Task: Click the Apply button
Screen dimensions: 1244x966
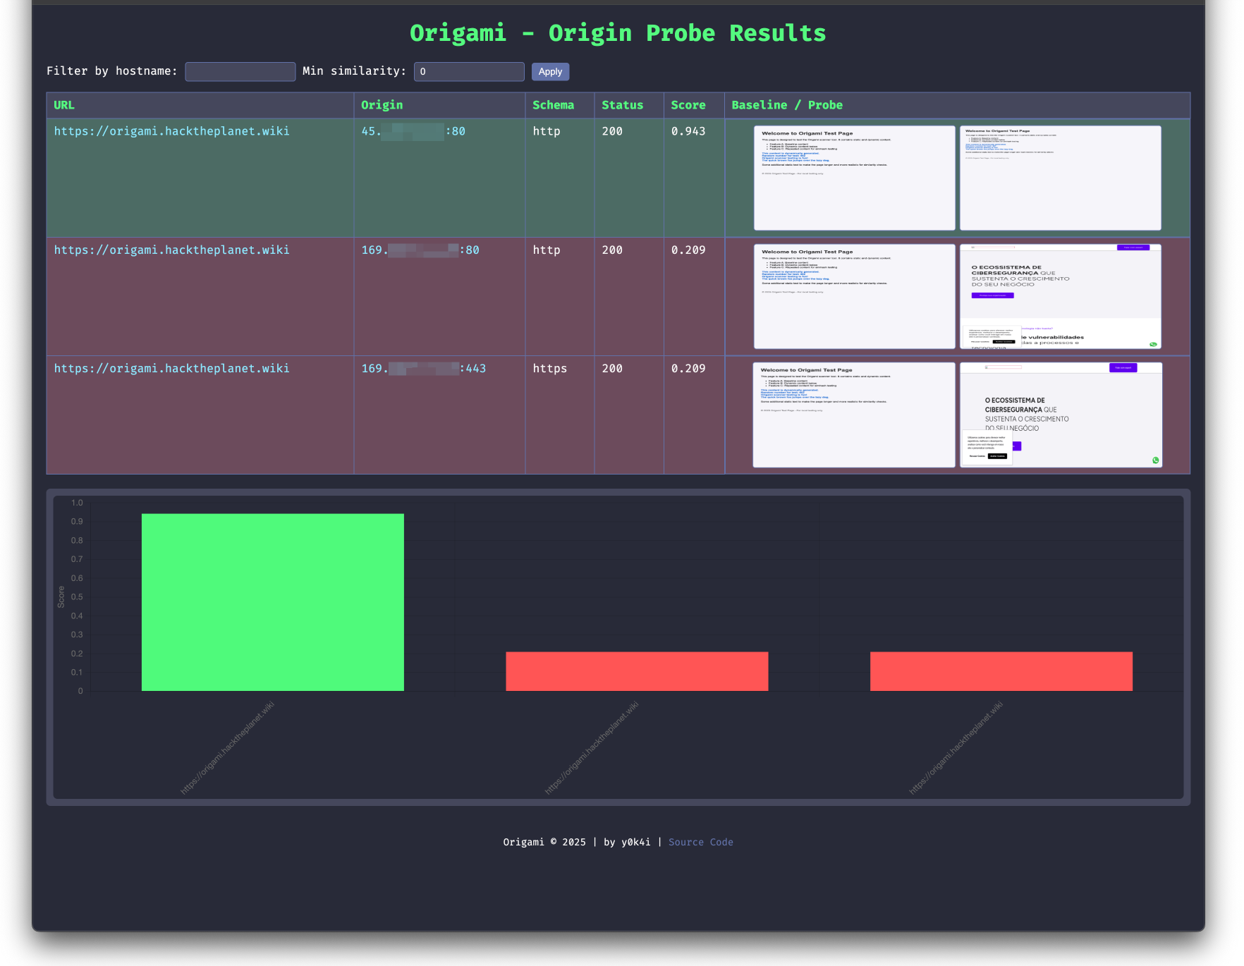Action: click(550, 71)
